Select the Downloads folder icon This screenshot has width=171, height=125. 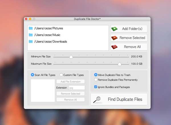coord(31,41)
